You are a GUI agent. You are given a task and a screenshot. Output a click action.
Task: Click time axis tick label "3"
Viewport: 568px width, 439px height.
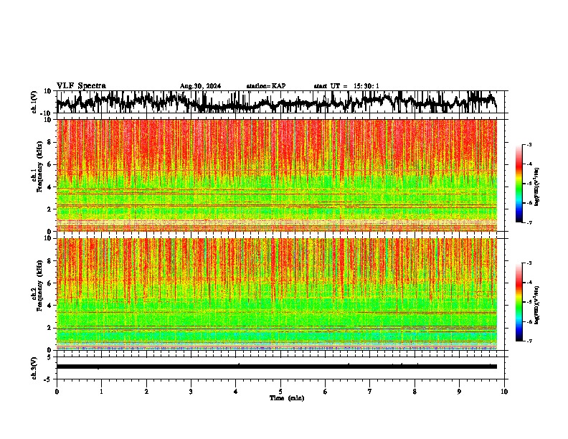coord(191,392)
